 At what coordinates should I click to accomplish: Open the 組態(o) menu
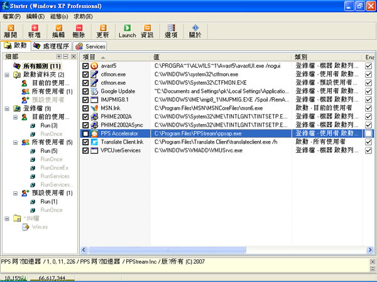(x=59, y=16)
